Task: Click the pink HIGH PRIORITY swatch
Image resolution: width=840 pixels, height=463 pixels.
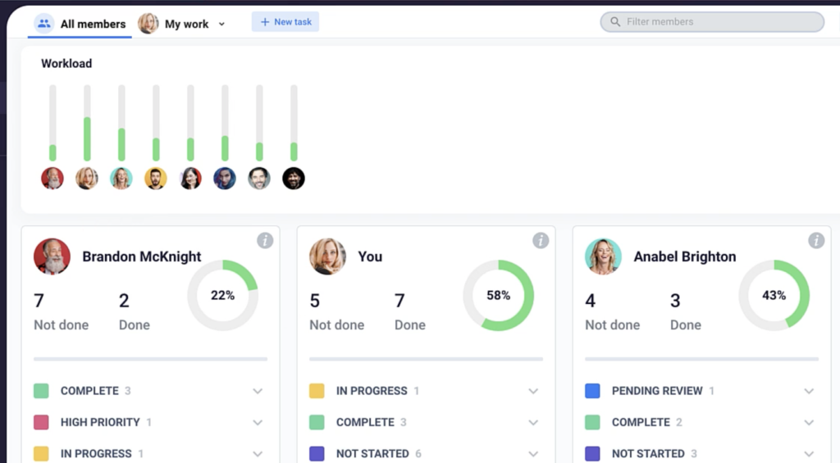Action: 41,422
